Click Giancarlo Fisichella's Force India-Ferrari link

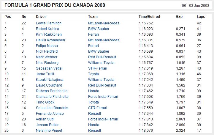103,97
